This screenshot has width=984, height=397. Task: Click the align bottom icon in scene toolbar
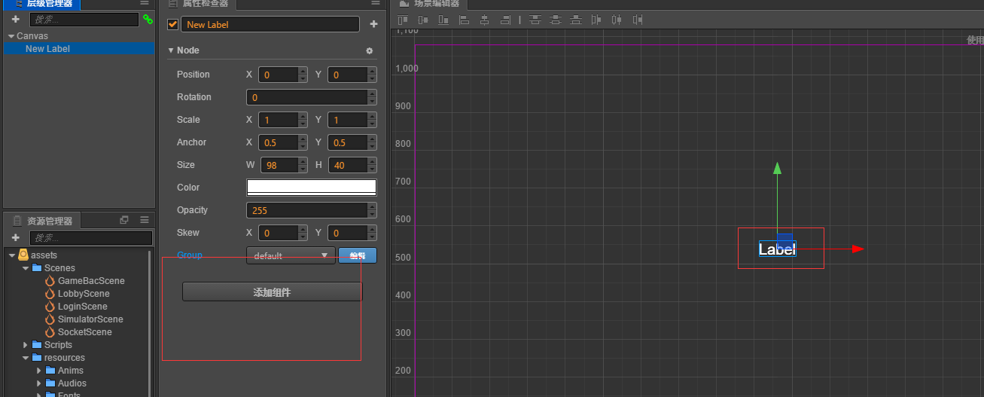[443, 20]
